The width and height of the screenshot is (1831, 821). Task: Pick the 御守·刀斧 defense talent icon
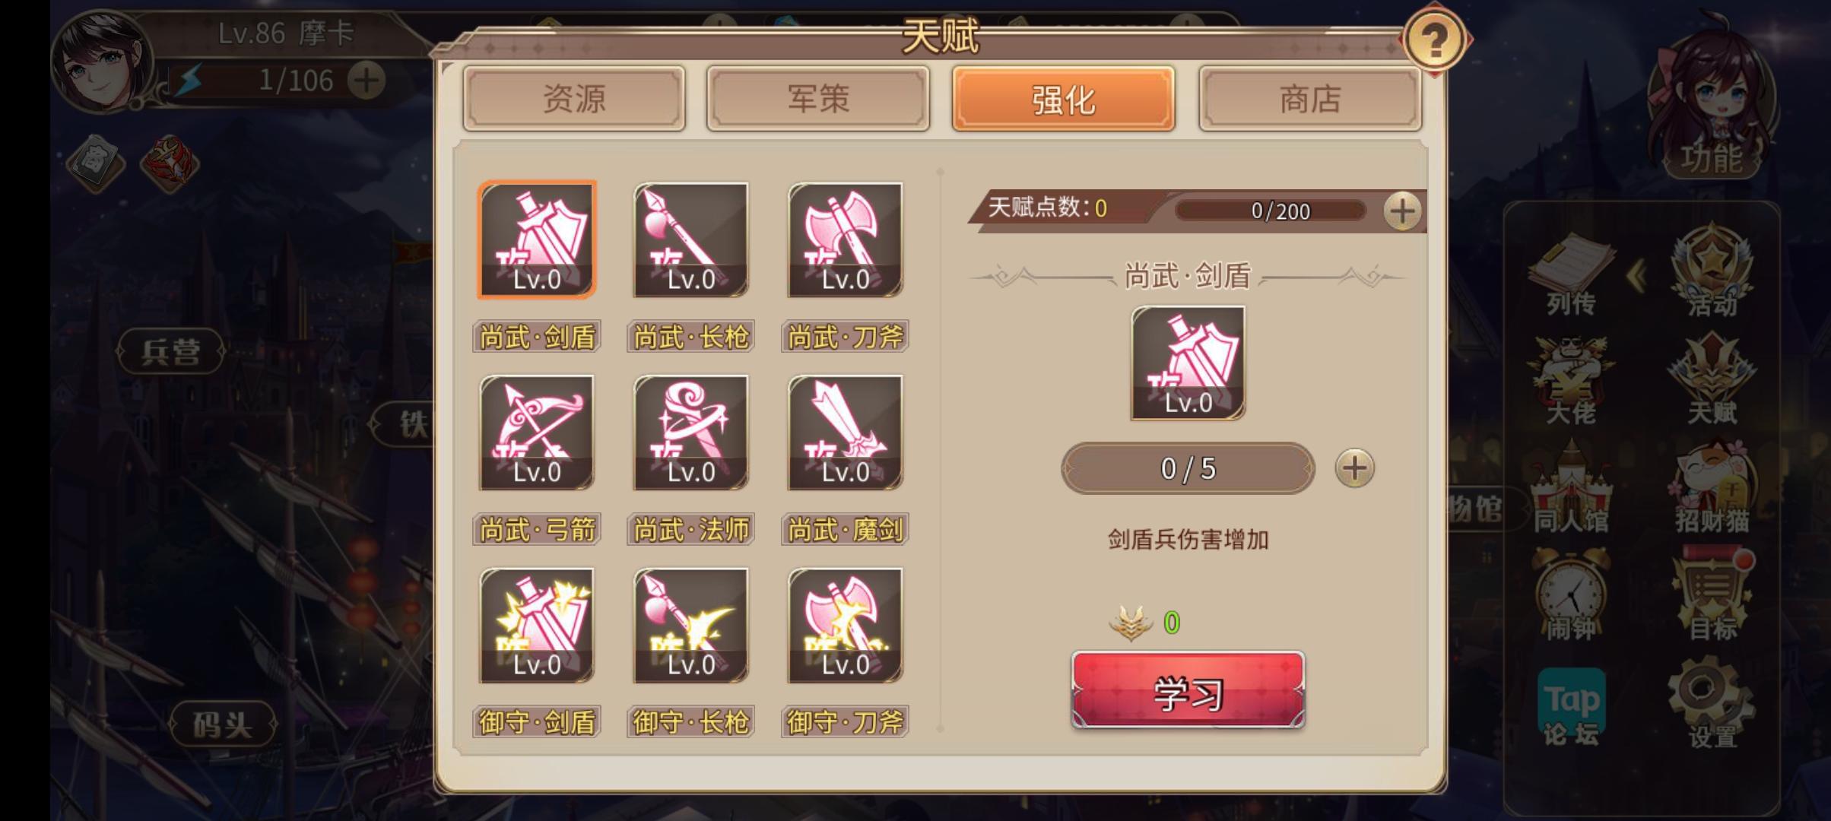coord(845,626)
